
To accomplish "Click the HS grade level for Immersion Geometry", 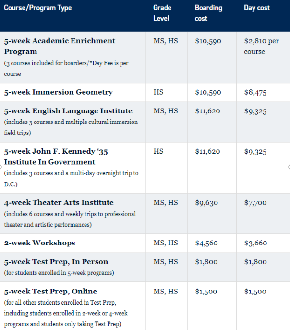I will pos(158,92).
